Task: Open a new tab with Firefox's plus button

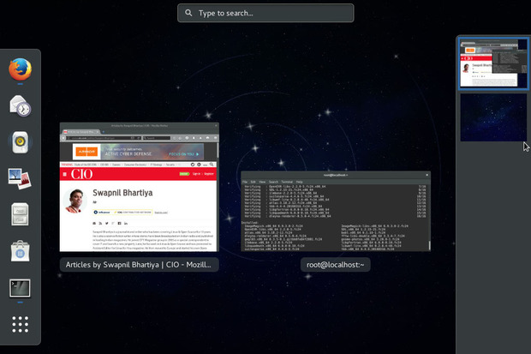Action: (x=104, y=132)
